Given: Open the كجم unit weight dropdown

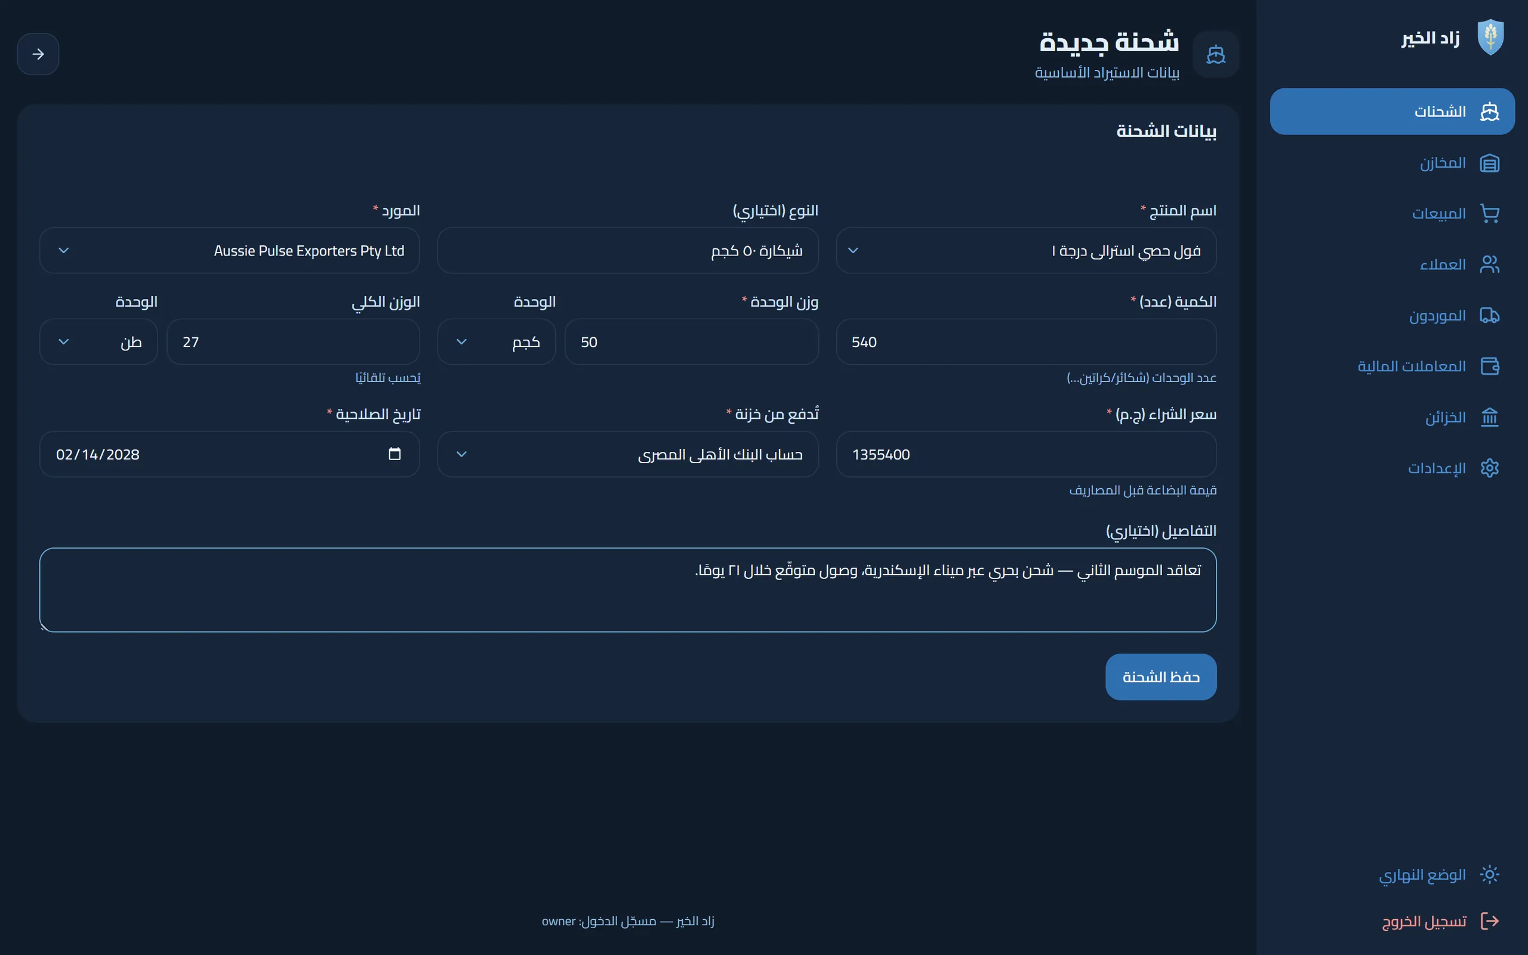Looking at the screenshot, I should pyautogui.click(x=496, y=341).
